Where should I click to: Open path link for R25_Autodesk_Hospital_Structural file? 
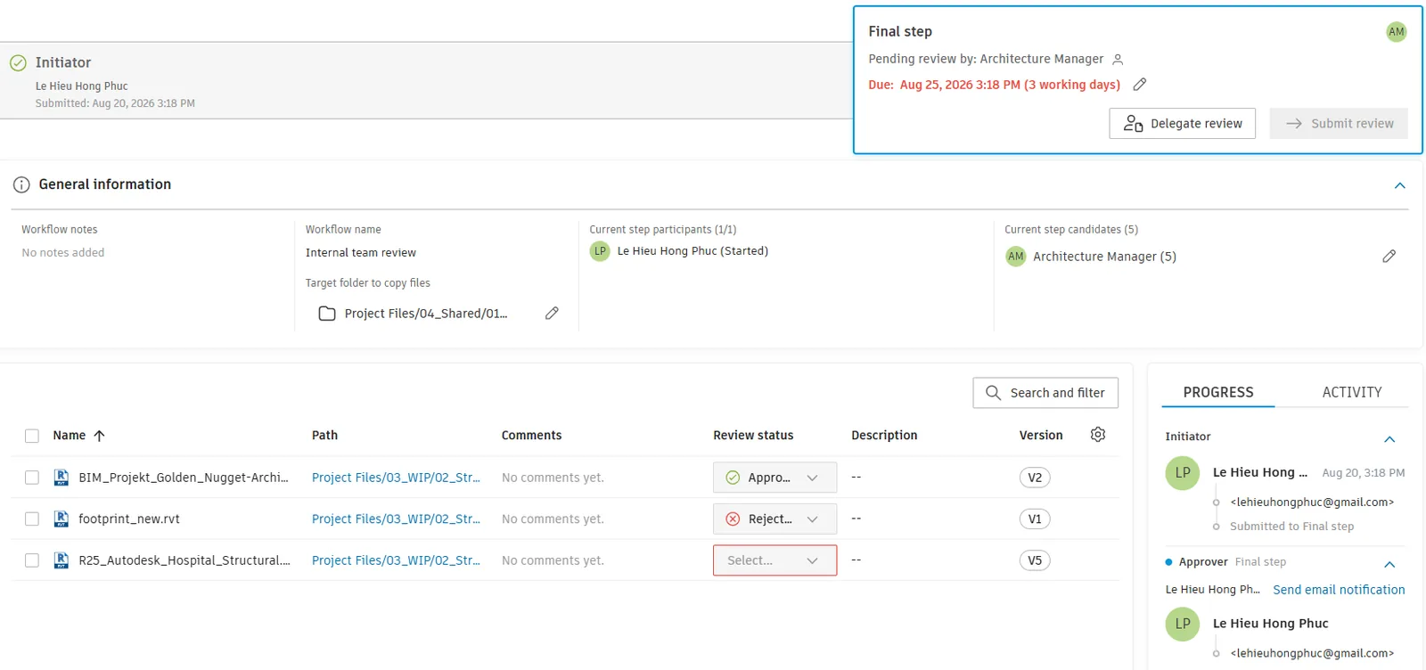point(396,560)
